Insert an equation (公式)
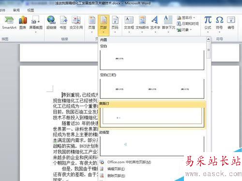242x181 pixels. click(x=208, y=24)
